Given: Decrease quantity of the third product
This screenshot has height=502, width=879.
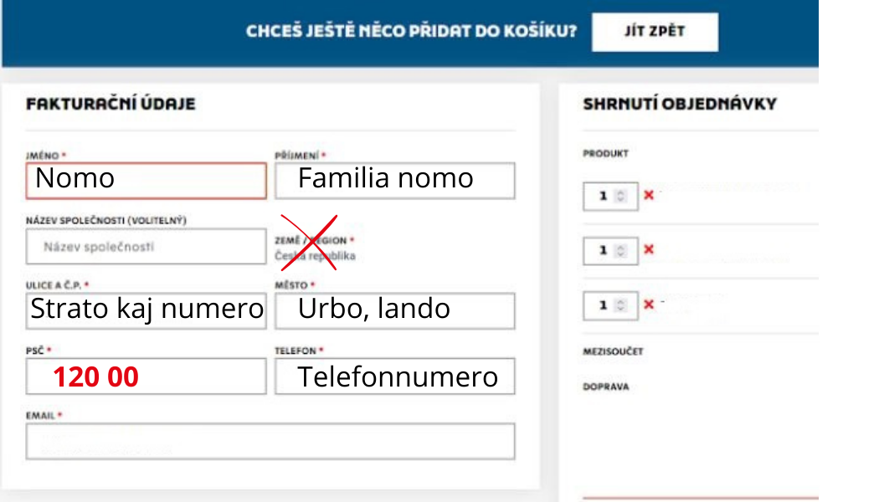Looking at the screenshot, I should tap(620, 309).
